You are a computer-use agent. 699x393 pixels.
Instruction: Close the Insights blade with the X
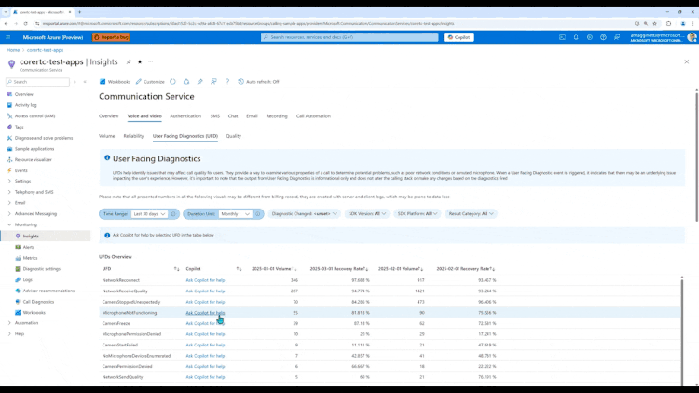(x=687, y=62)
